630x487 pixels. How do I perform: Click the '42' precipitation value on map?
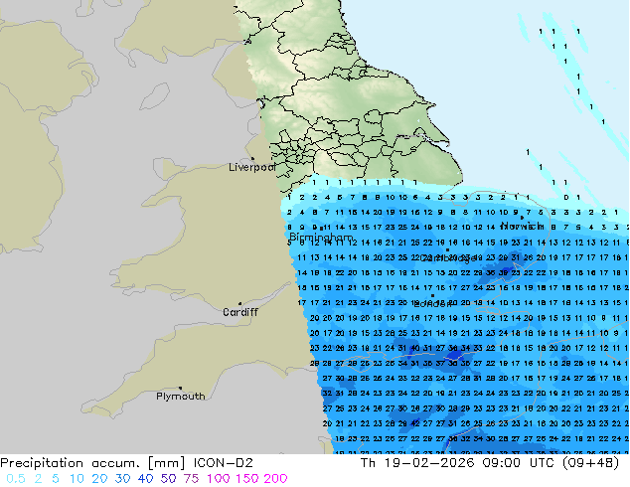(x=415, y=423)
